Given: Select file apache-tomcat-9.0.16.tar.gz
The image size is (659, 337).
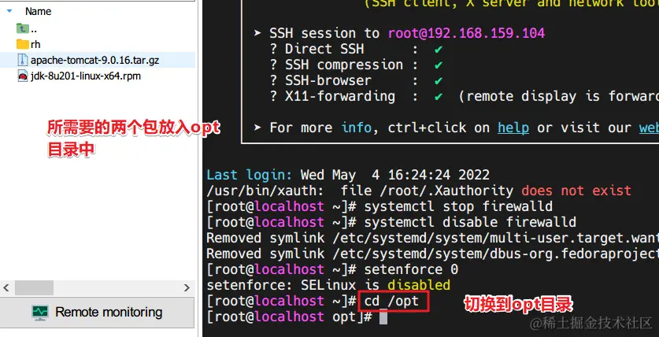Looking at the screenshot, I should 94,60.
